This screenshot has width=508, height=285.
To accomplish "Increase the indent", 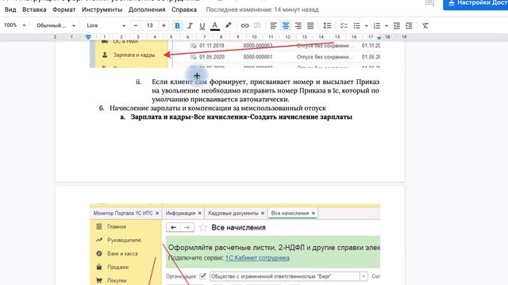I will [410, 25].
